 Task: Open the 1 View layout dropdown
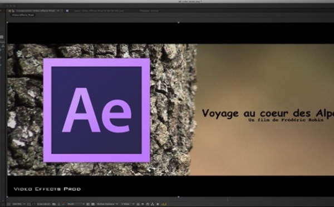pyautogui.click(x=128, y=204)
